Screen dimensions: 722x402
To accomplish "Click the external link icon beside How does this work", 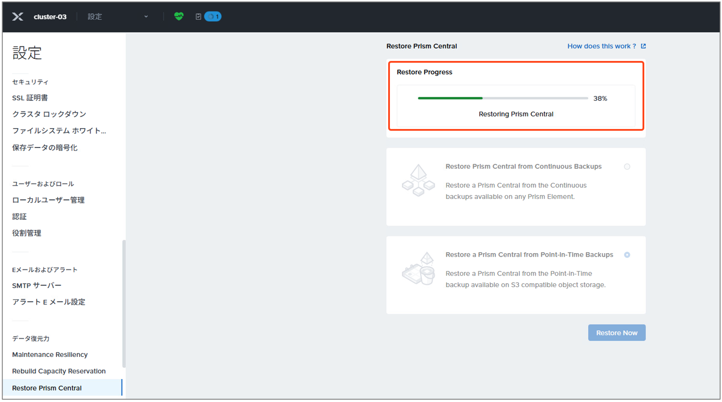I will (x=643, y=46).
